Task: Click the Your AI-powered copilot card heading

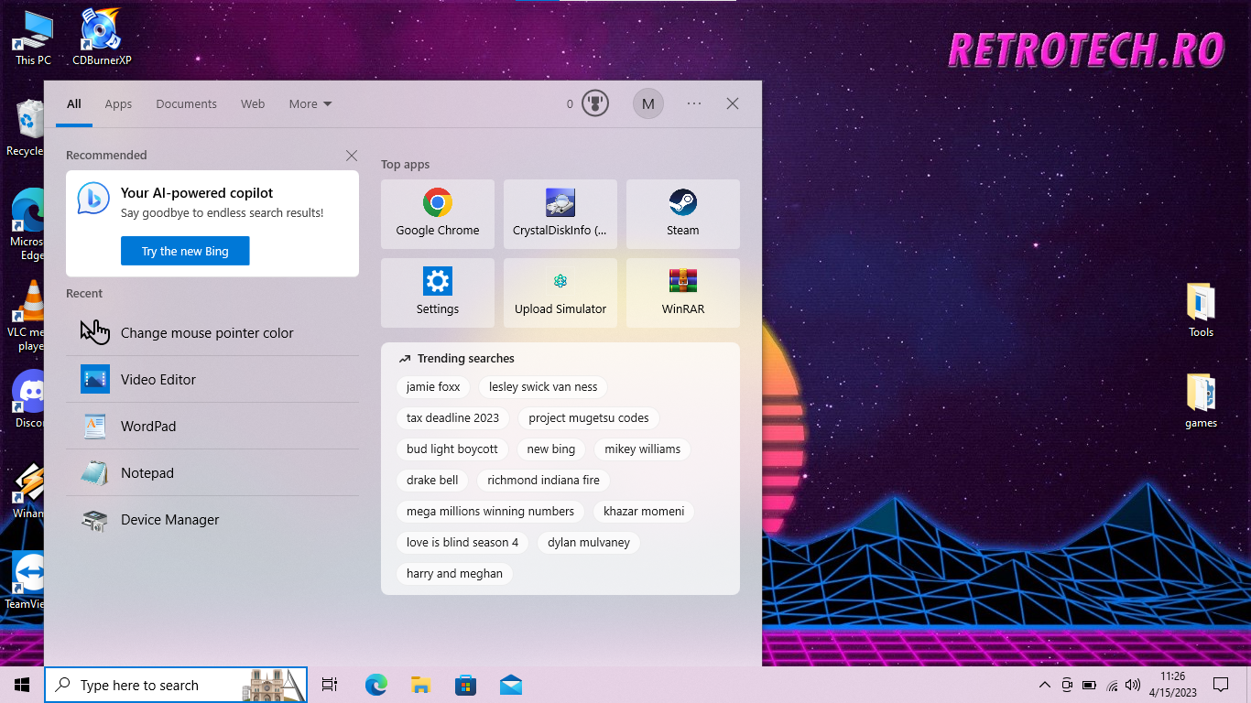Action: (197, 193)
